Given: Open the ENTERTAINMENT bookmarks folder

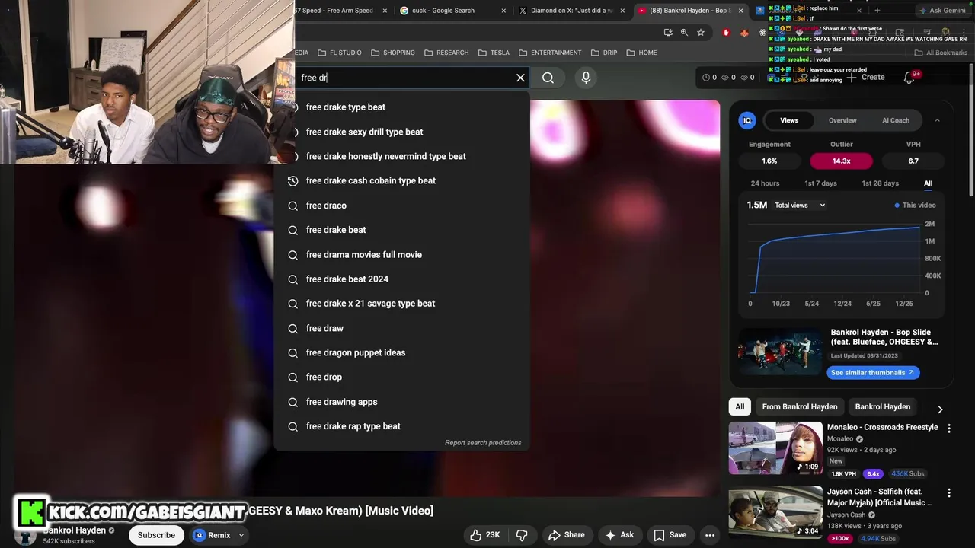Looking at the screenshot, I should tap(550, 53).
